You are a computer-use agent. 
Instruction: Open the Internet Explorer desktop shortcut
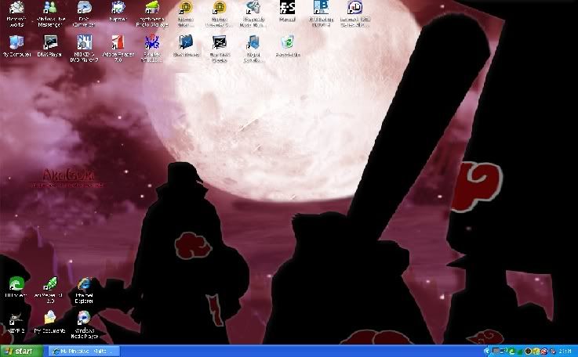[x=83, y=287]
